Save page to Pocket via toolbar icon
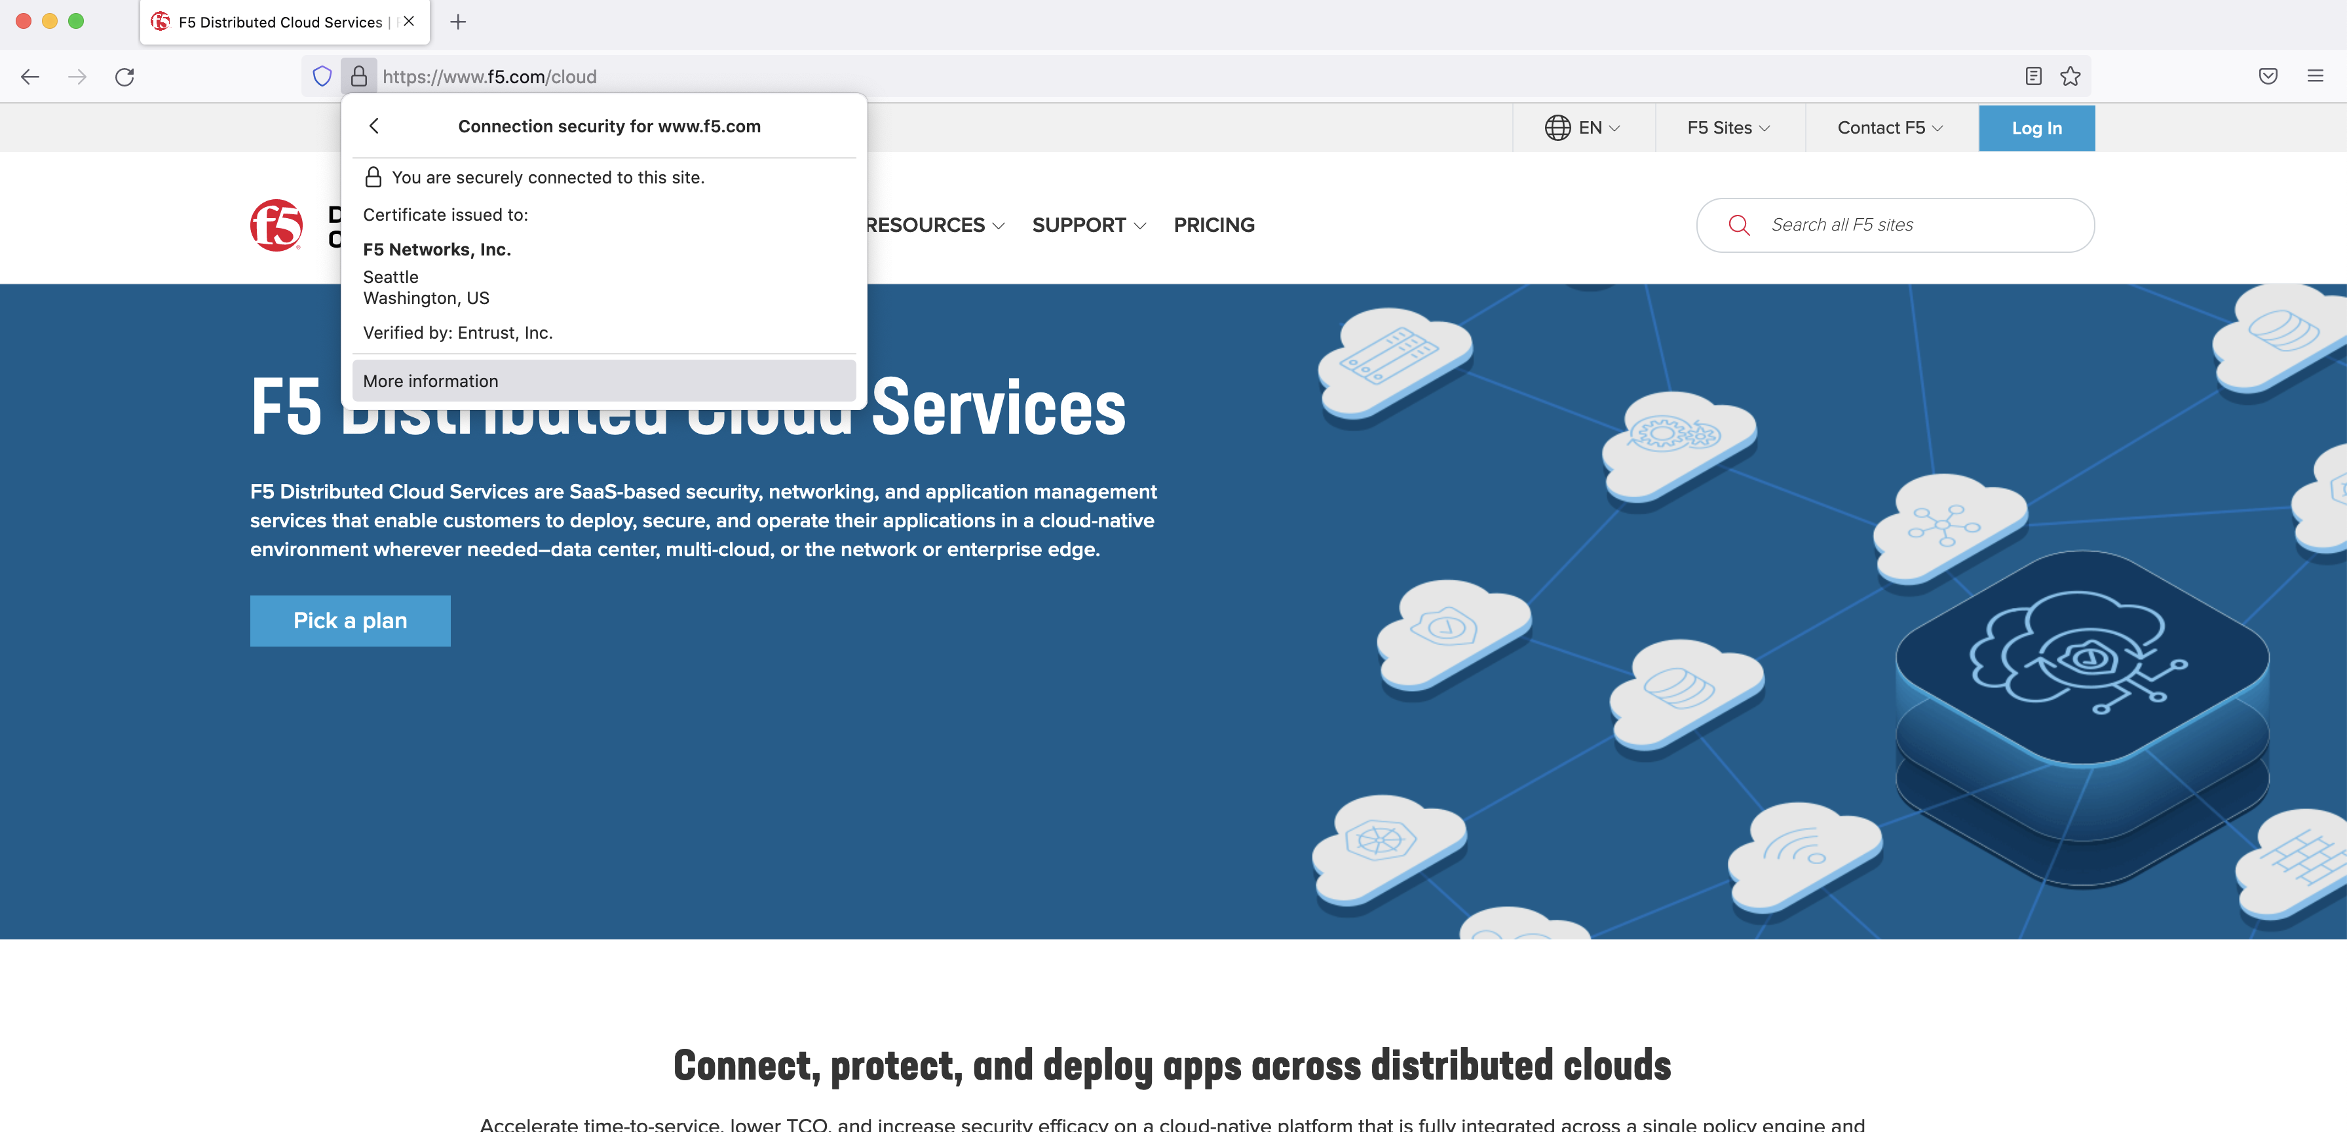Screen dimensions: 2347x1132 coord(2268,77)
